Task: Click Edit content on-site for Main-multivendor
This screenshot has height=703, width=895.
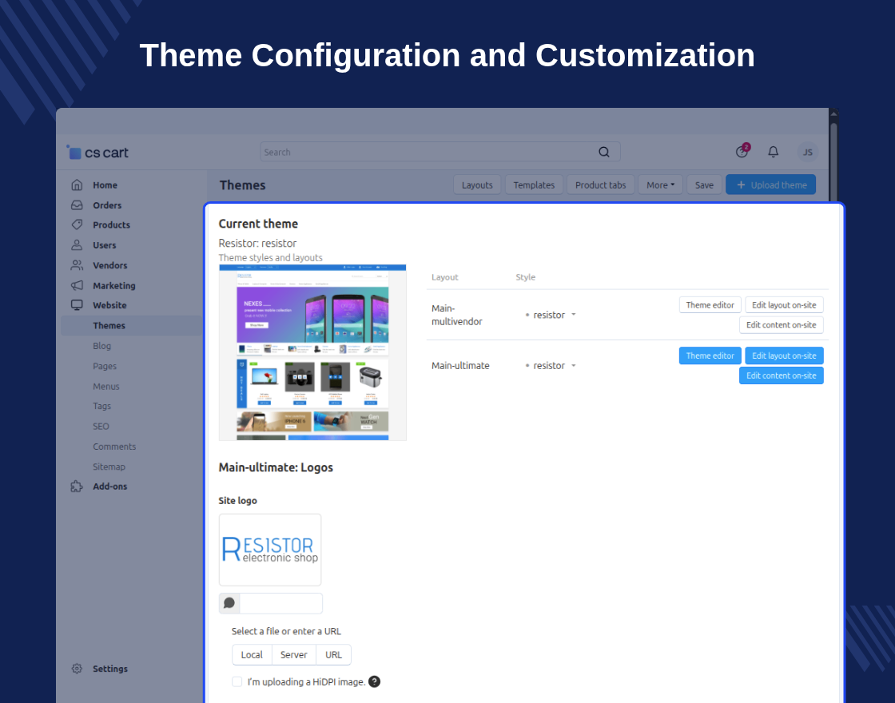Action: tap(782, 324)
